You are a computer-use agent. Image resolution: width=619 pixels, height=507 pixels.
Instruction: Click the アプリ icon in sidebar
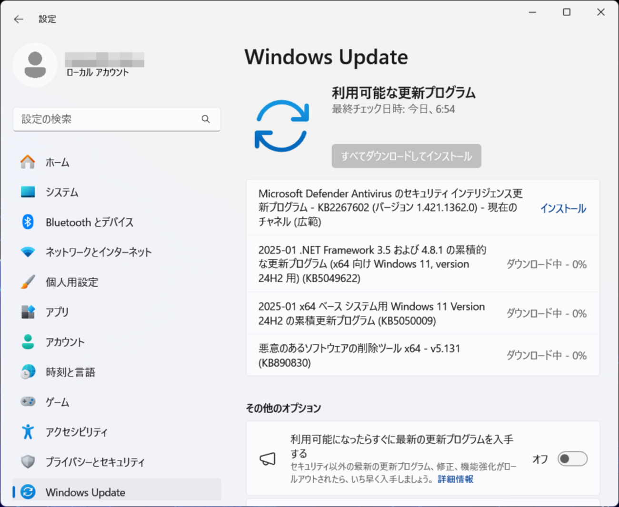(28, 312)
